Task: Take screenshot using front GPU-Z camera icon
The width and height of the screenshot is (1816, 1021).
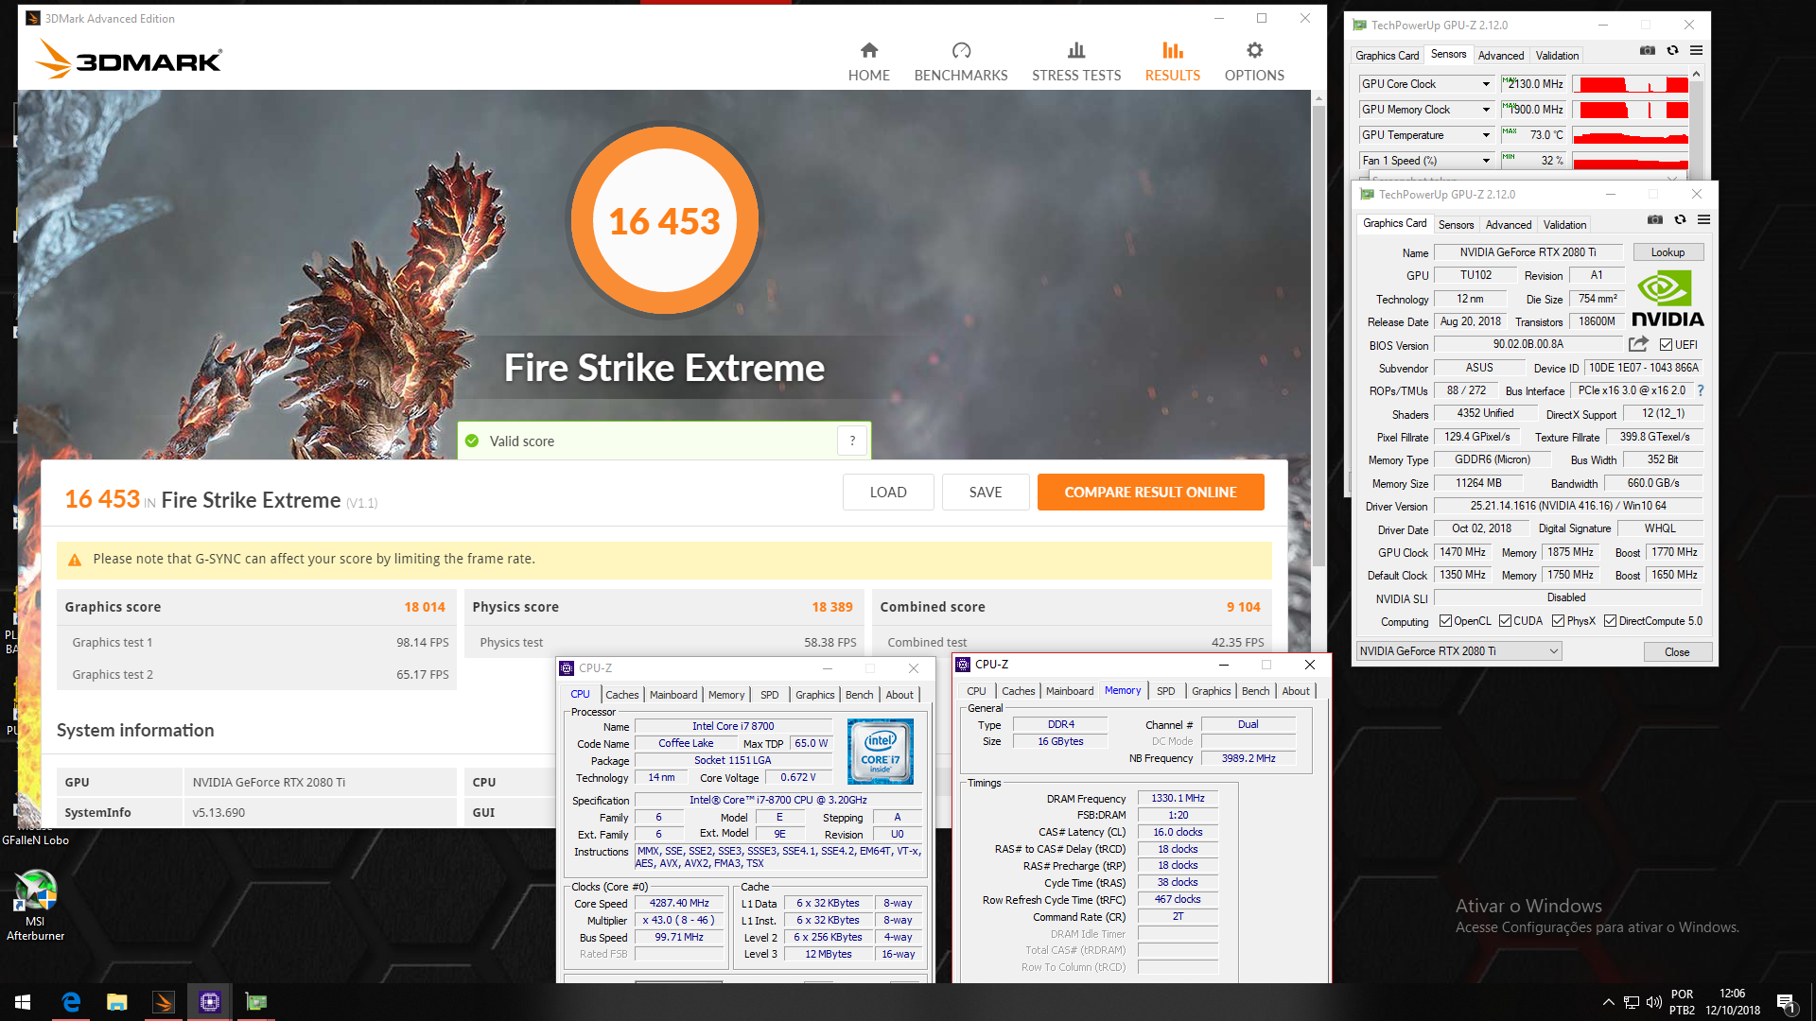Action: point(1654,219)
